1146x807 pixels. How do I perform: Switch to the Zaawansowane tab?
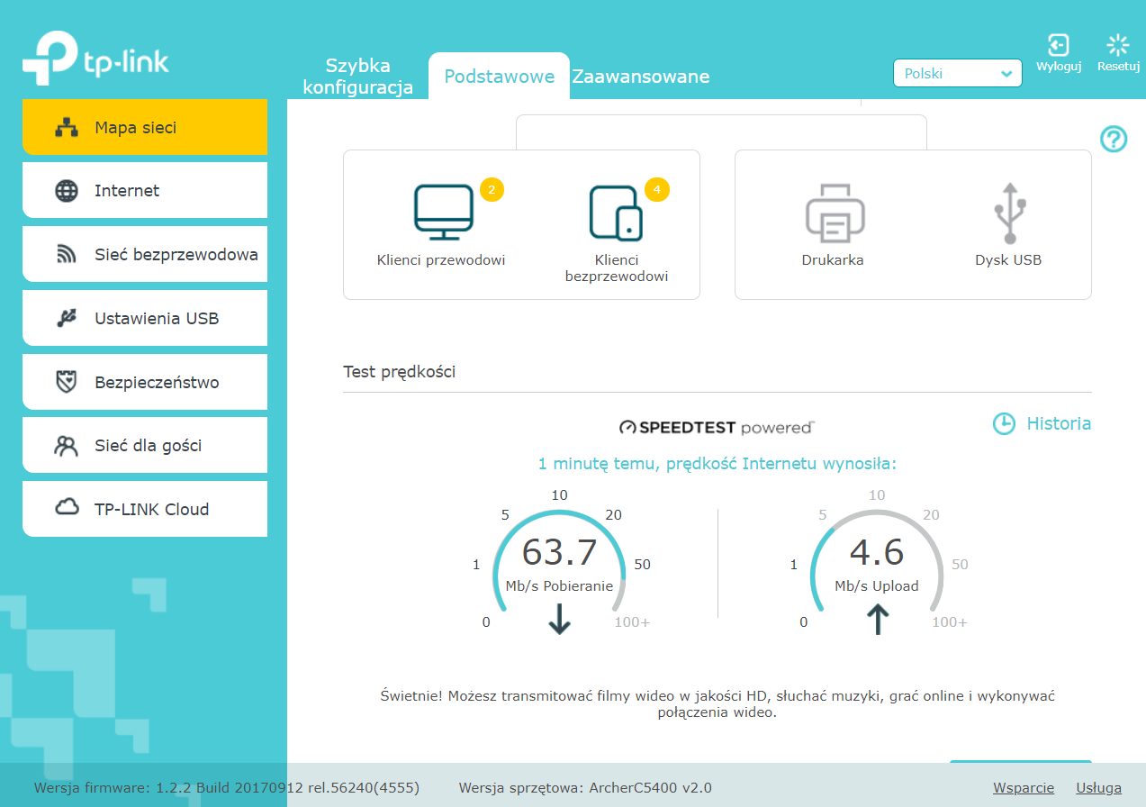tap(640, 77)
